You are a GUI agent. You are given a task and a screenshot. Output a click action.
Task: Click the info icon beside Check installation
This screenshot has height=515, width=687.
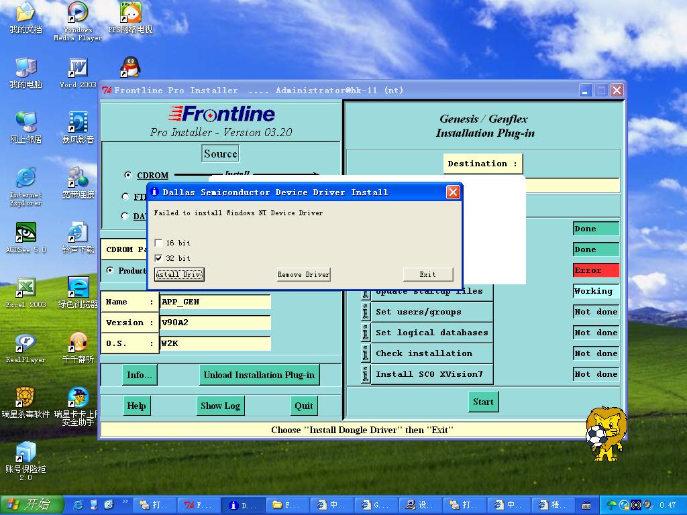pyautogui.click(x=366, y=353)
